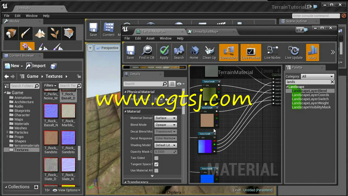Viewport: 348px width, 196px height.
Task: Click the green texture sample node preview
Action: [x=209, y=94]
